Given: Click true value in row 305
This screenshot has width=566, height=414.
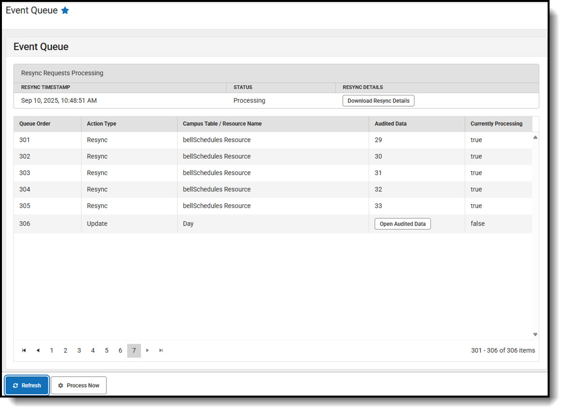Looking at the screenshot, I should tap(476, 206).
